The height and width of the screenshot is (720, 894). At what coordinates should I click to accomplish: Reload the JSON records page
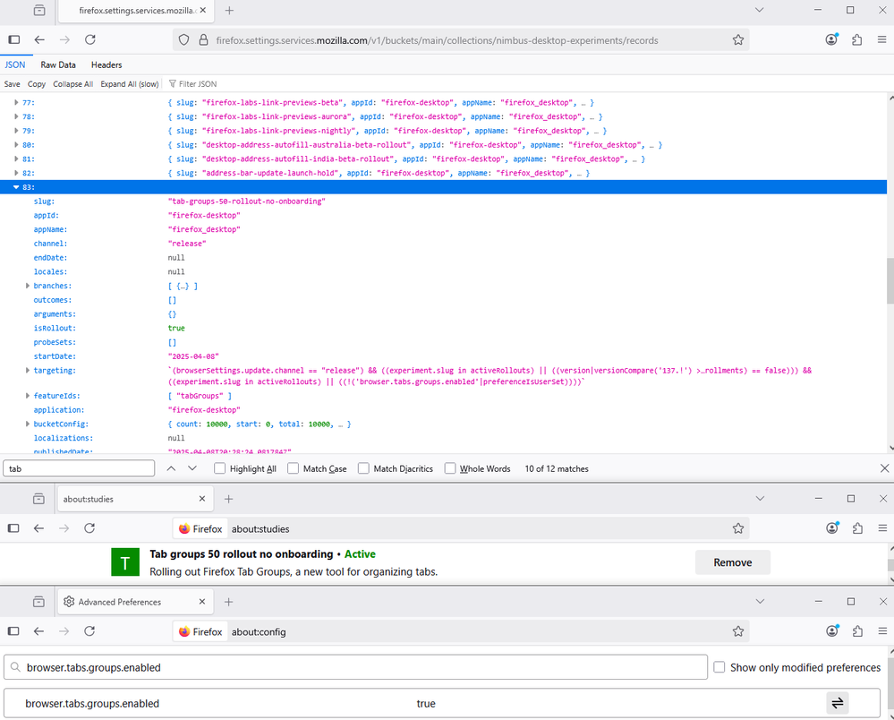point(89,39)
